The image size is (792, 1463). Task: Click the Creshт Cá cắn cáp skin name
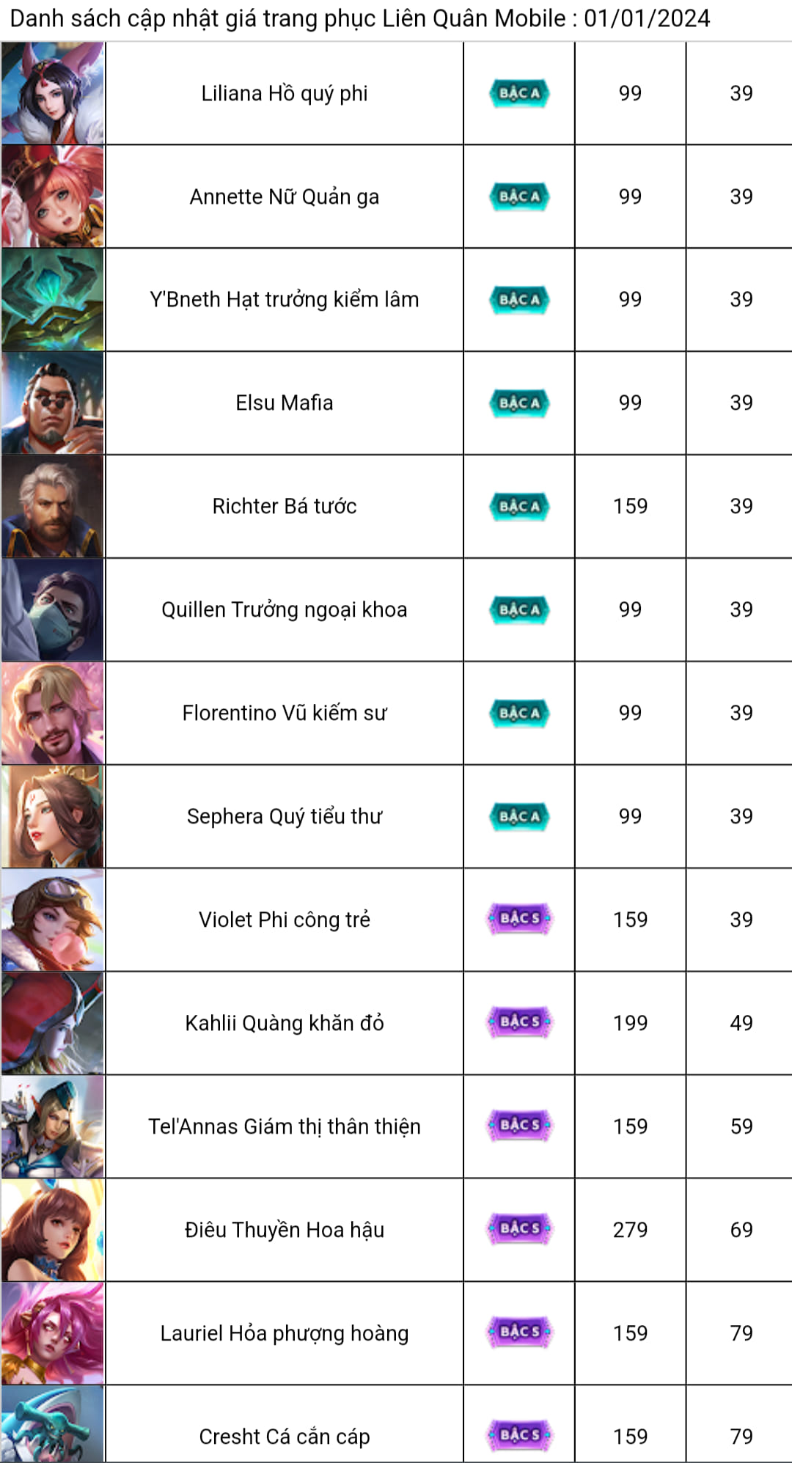(285, 1437)
